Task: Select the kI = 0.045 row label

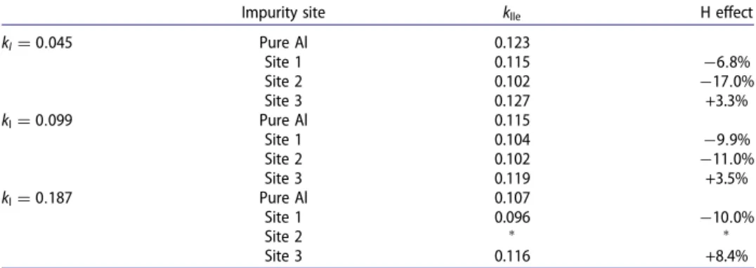Action: (x=37, y=43)
